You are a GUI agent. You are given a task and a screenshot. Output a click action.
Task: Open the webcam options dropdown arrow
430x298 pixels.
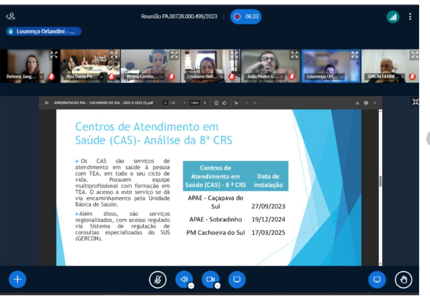pos(218,286)
